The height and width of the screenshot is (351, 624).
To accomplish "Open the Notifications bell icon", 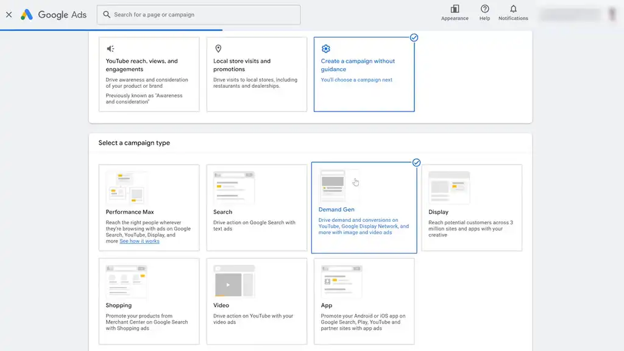I will [513, 9].
